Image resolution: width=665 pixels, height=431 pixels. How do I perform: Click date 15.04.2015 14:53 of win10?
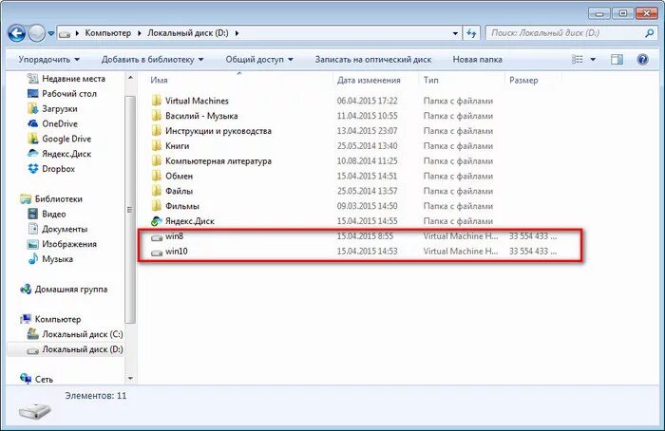pyautogui.click(x=368, y=252)
